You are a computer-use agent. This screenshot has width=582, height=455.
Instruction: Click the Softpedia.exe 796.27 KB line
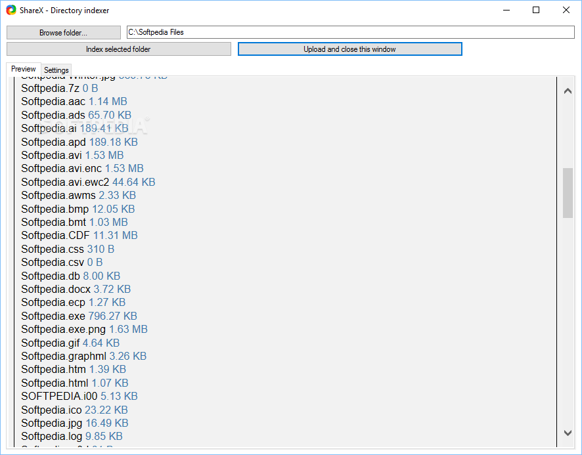(79, 316)
